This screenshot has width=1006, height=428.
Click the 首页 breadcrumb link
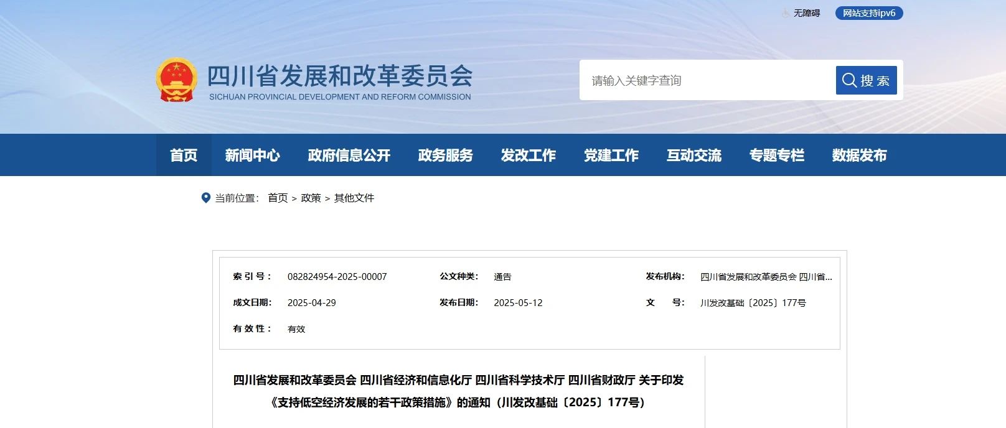(278, 198)
